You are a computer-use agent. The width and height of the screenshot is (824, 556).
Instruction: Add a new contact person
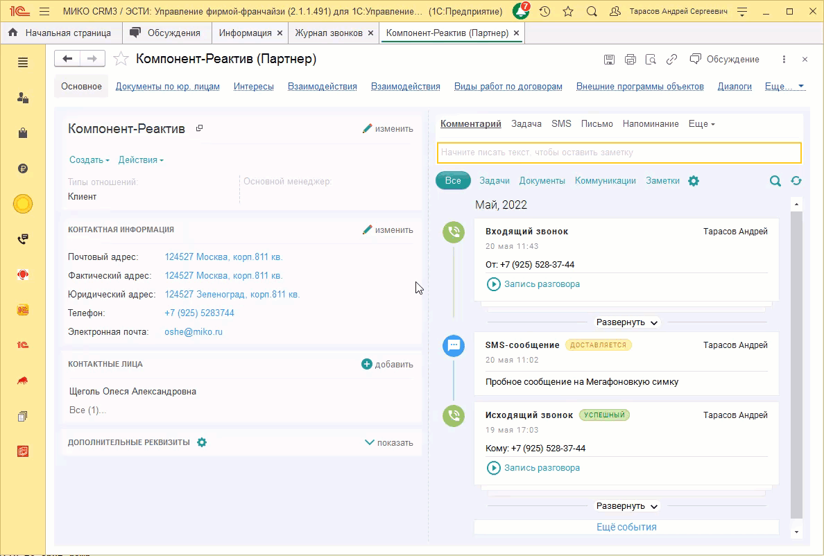point(387,365)
